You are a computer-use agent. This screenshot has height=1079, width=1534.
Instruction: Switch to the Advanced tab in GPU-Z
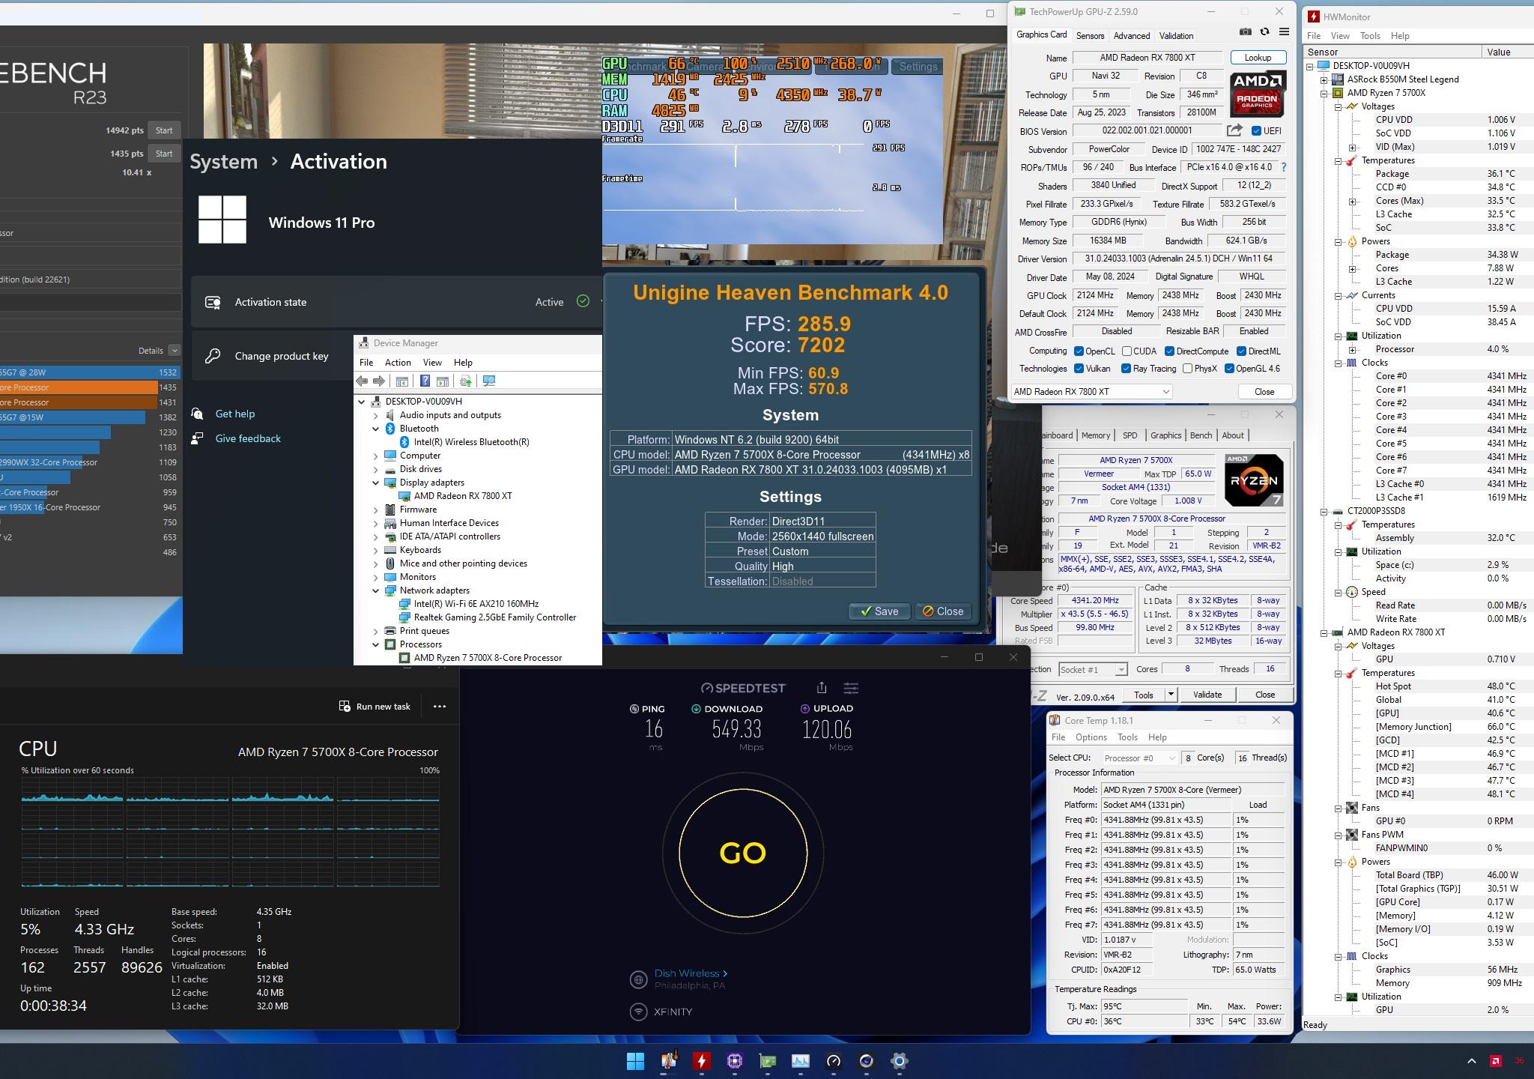(x=1131, y=36)
